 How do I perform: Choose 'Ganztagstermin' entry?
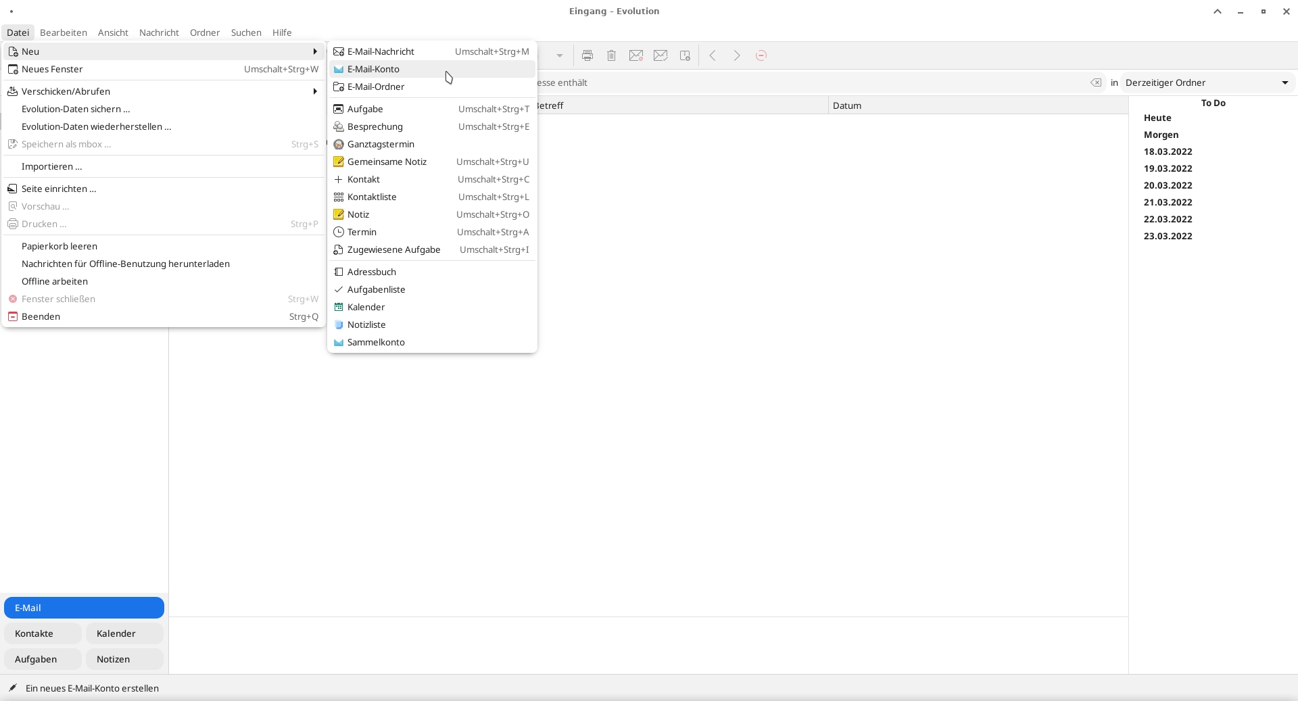coord(432,144)
